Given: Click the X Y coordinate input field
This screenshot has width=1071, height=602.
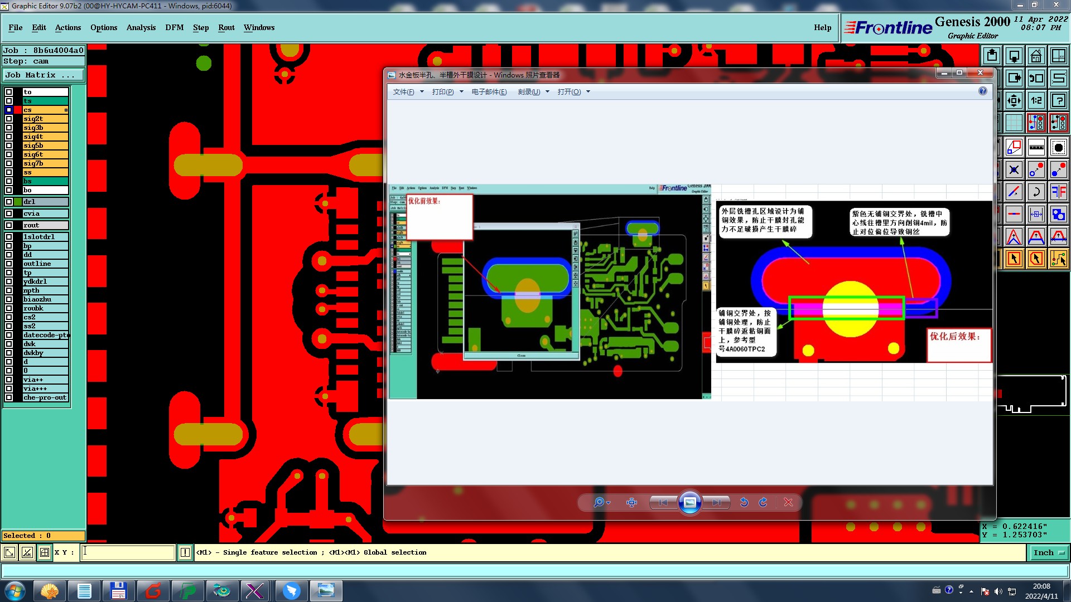Looking at the screenshot, I should click(x=128, y=552).
